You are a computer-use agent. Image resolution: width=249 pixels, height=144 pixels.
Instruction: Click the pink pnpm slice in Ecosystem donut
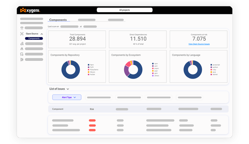click(x=128, y=64)
